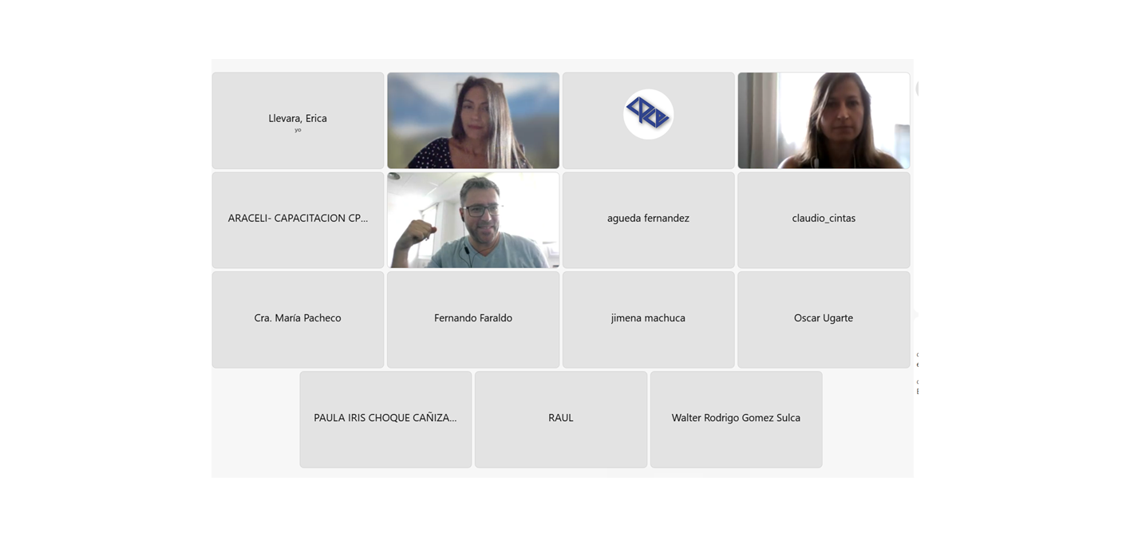Viewport: 1130px width, 536px height.
Task: Select video of man with glasses
Action: 473,220
